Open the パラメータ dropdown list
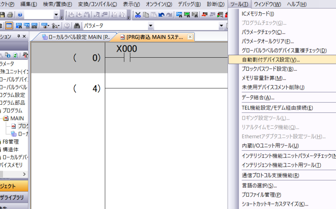This screenshot has width=336, height=209. [151, 26]
